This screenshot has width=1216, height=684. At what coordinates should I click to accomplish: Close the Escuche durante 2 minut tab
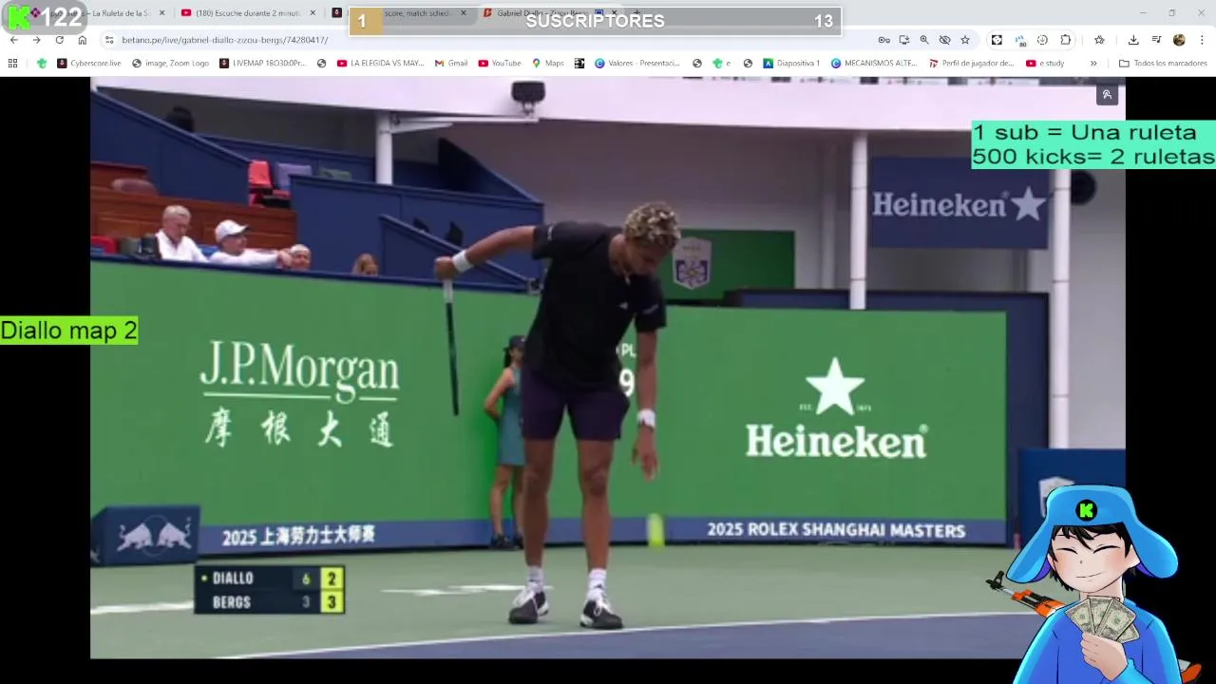coord(313,13)
